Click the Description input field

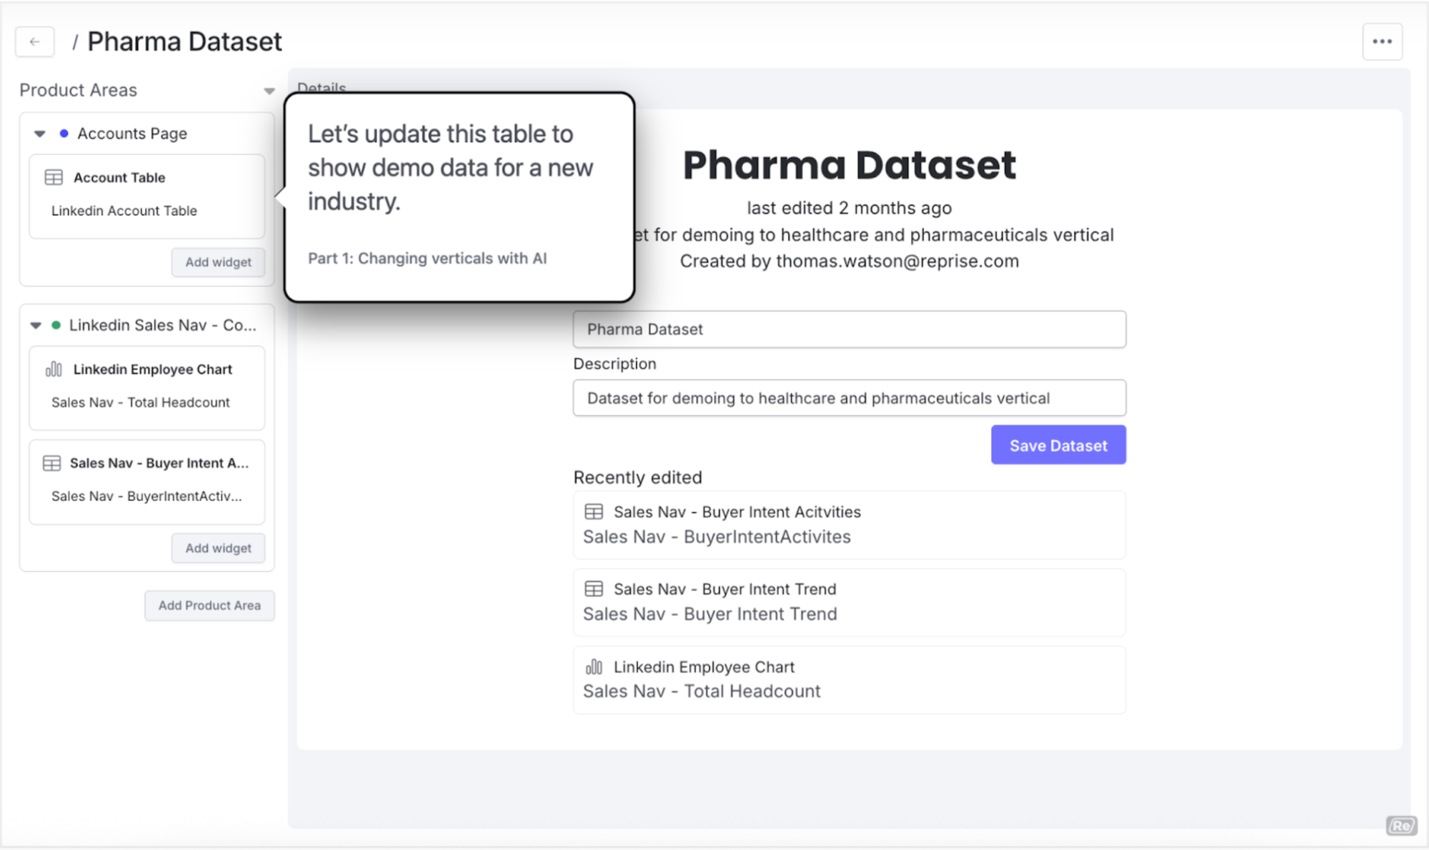(850, 398)
